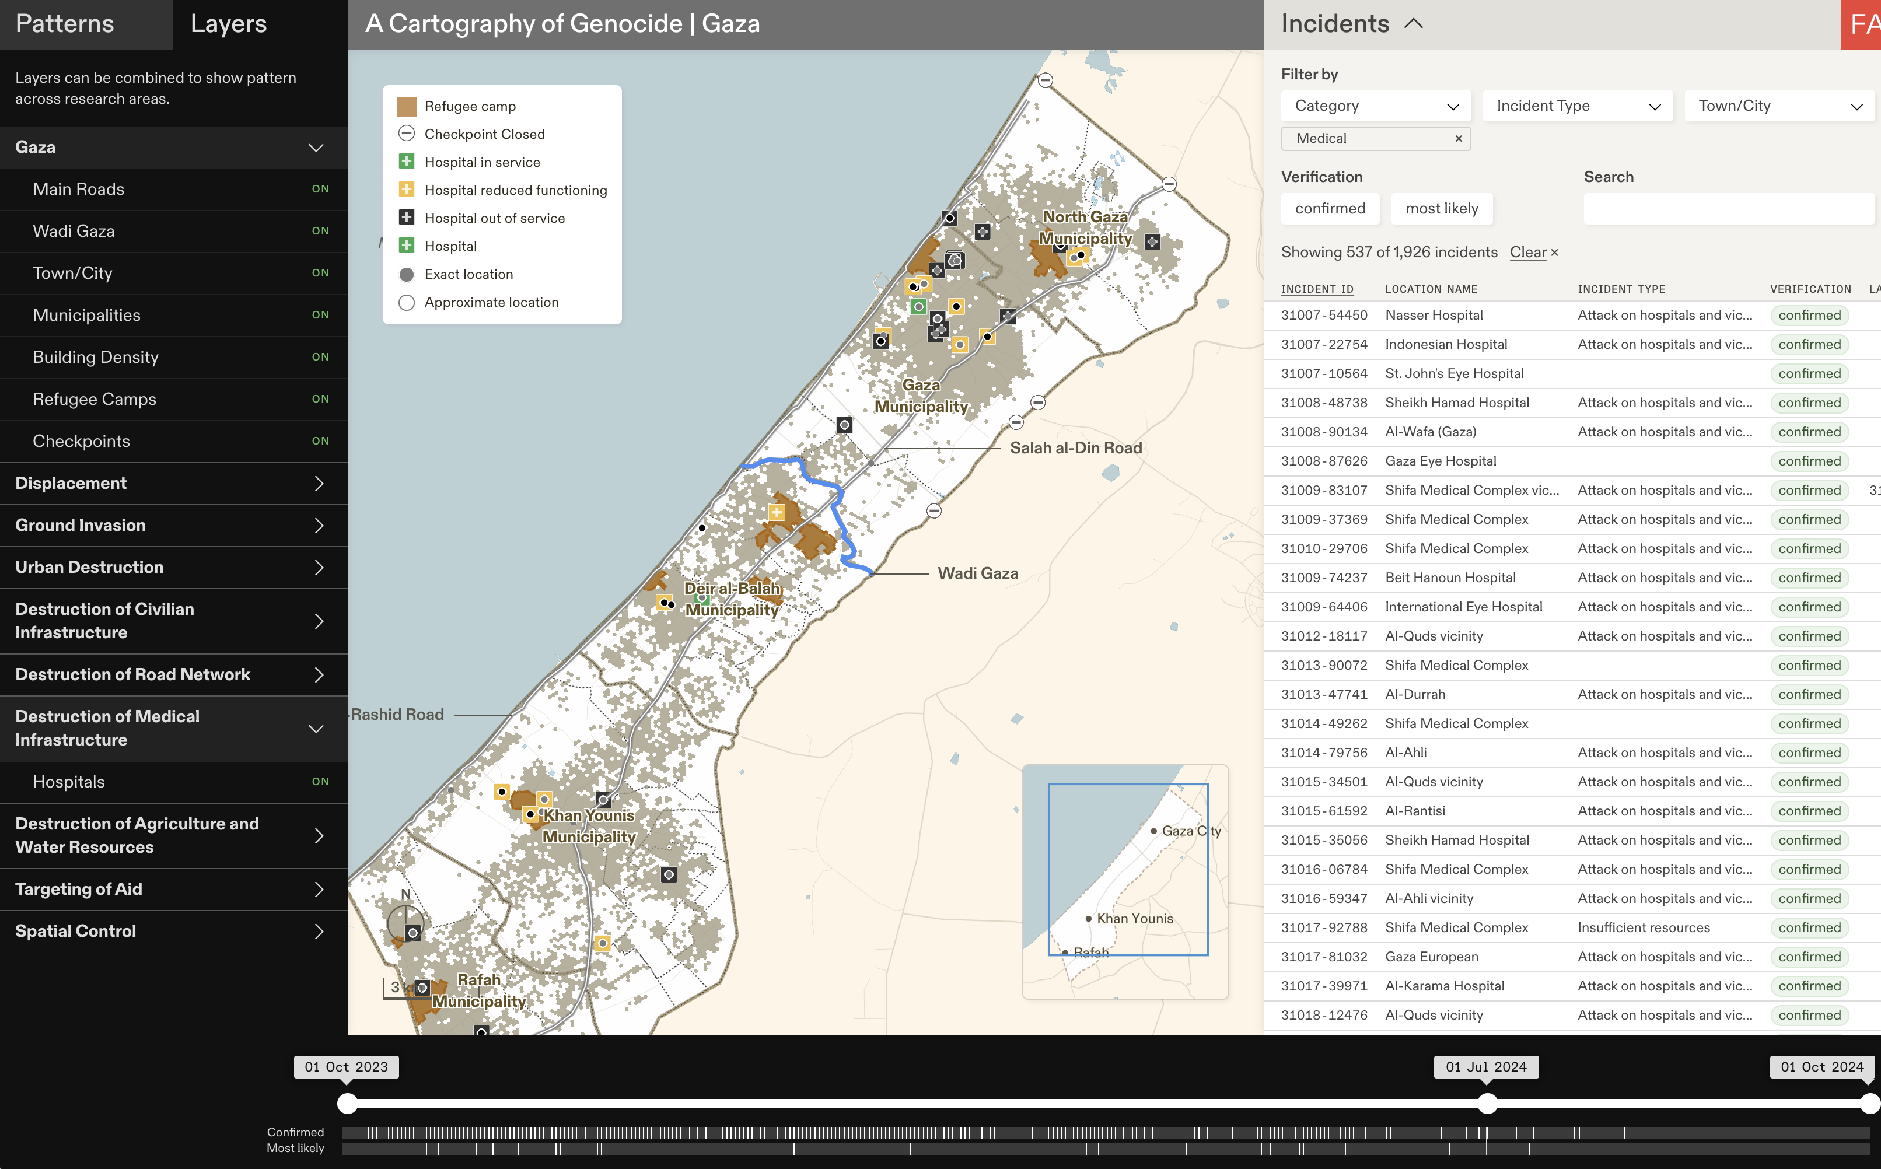Image resolution: width=1881 pixels, height=1169 pixels.
Task: Click the closed checkpoint marker near Wadi Gaza
Action: click(x=934, y=511)
